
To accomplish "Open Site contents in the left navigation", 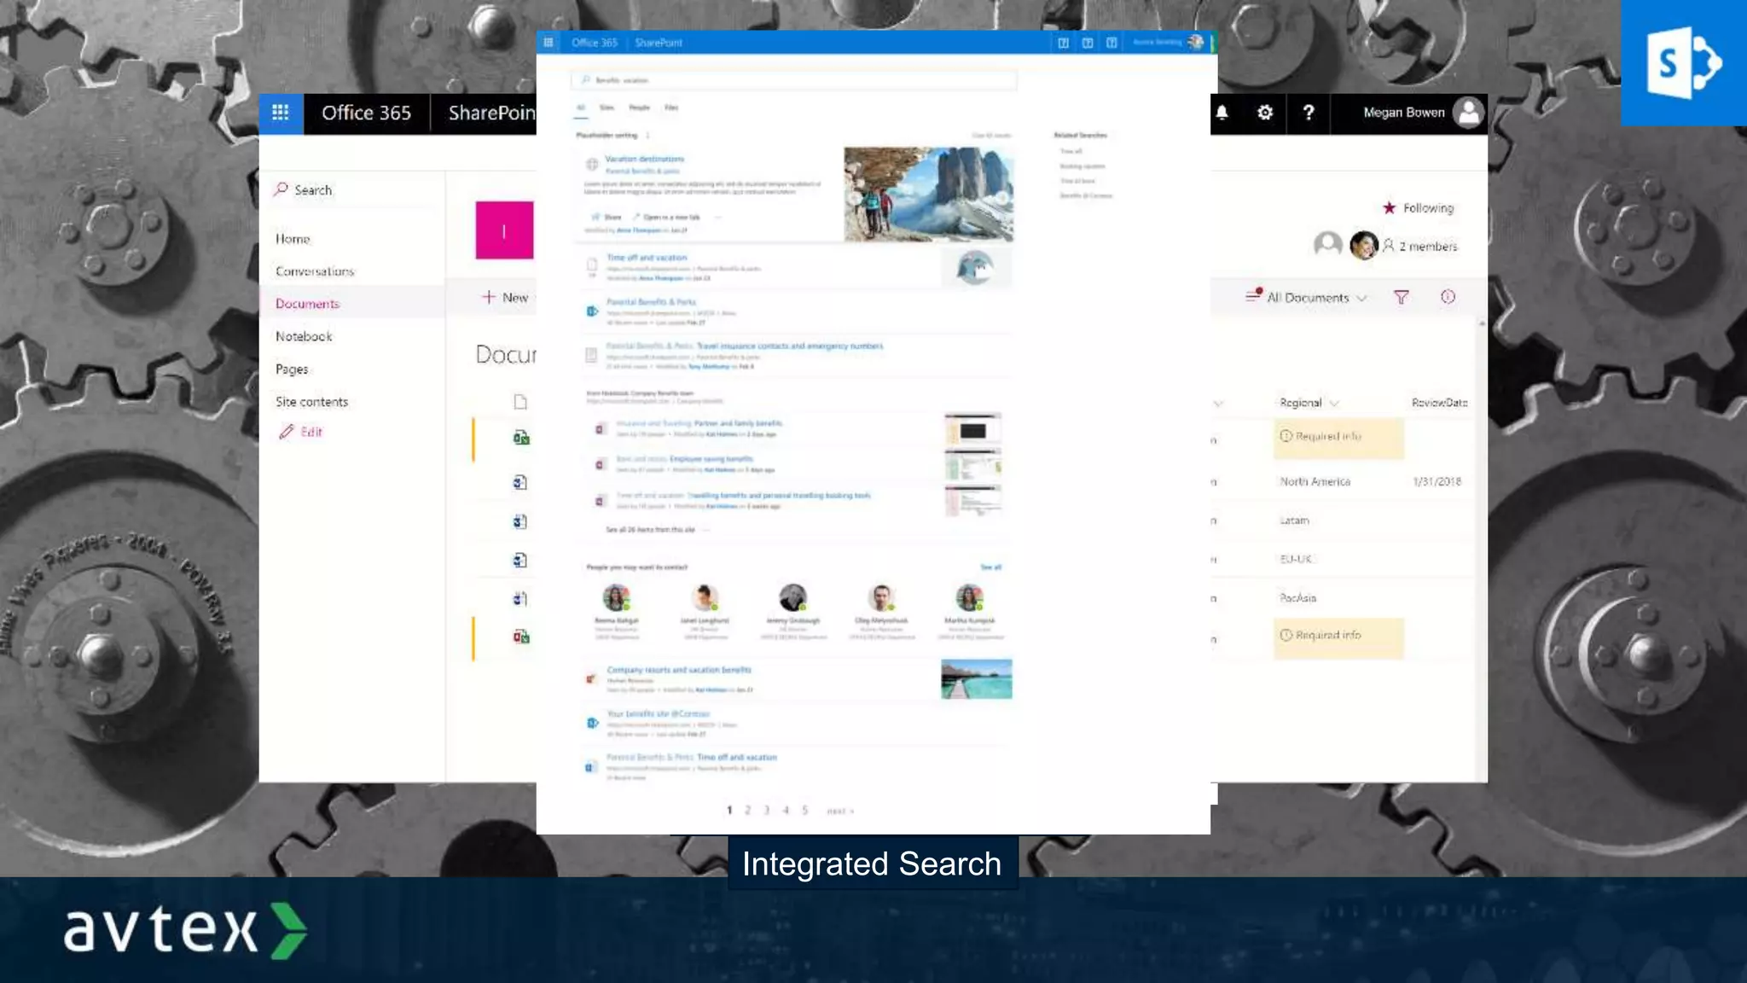I will click(311, 402).
